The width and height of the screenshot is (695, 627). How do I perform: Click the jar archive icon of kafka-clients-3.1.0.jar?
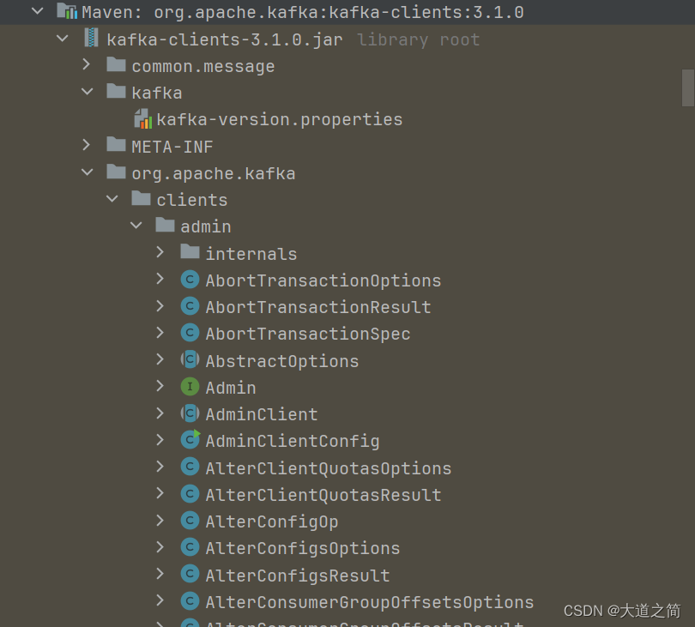91,39
